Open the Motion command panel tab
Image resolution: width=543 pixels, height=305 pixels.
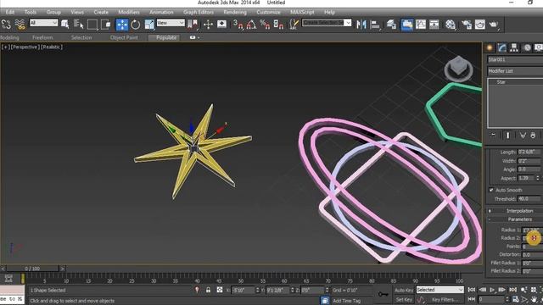pos(527,47)
